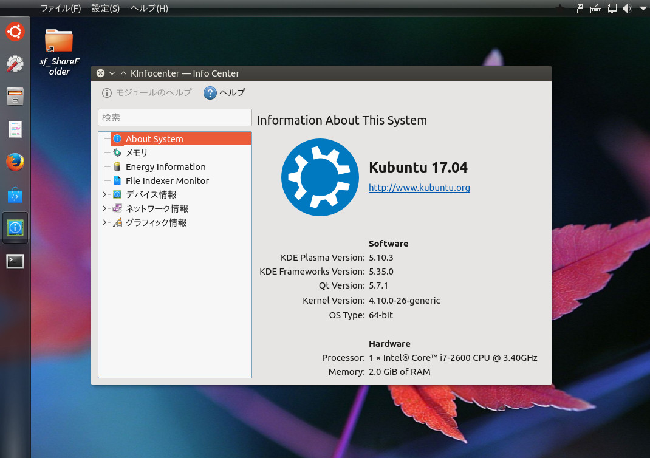The image size is (650, 458).
Task: Launch the text document launcher icon
Action: pos(15,129)
